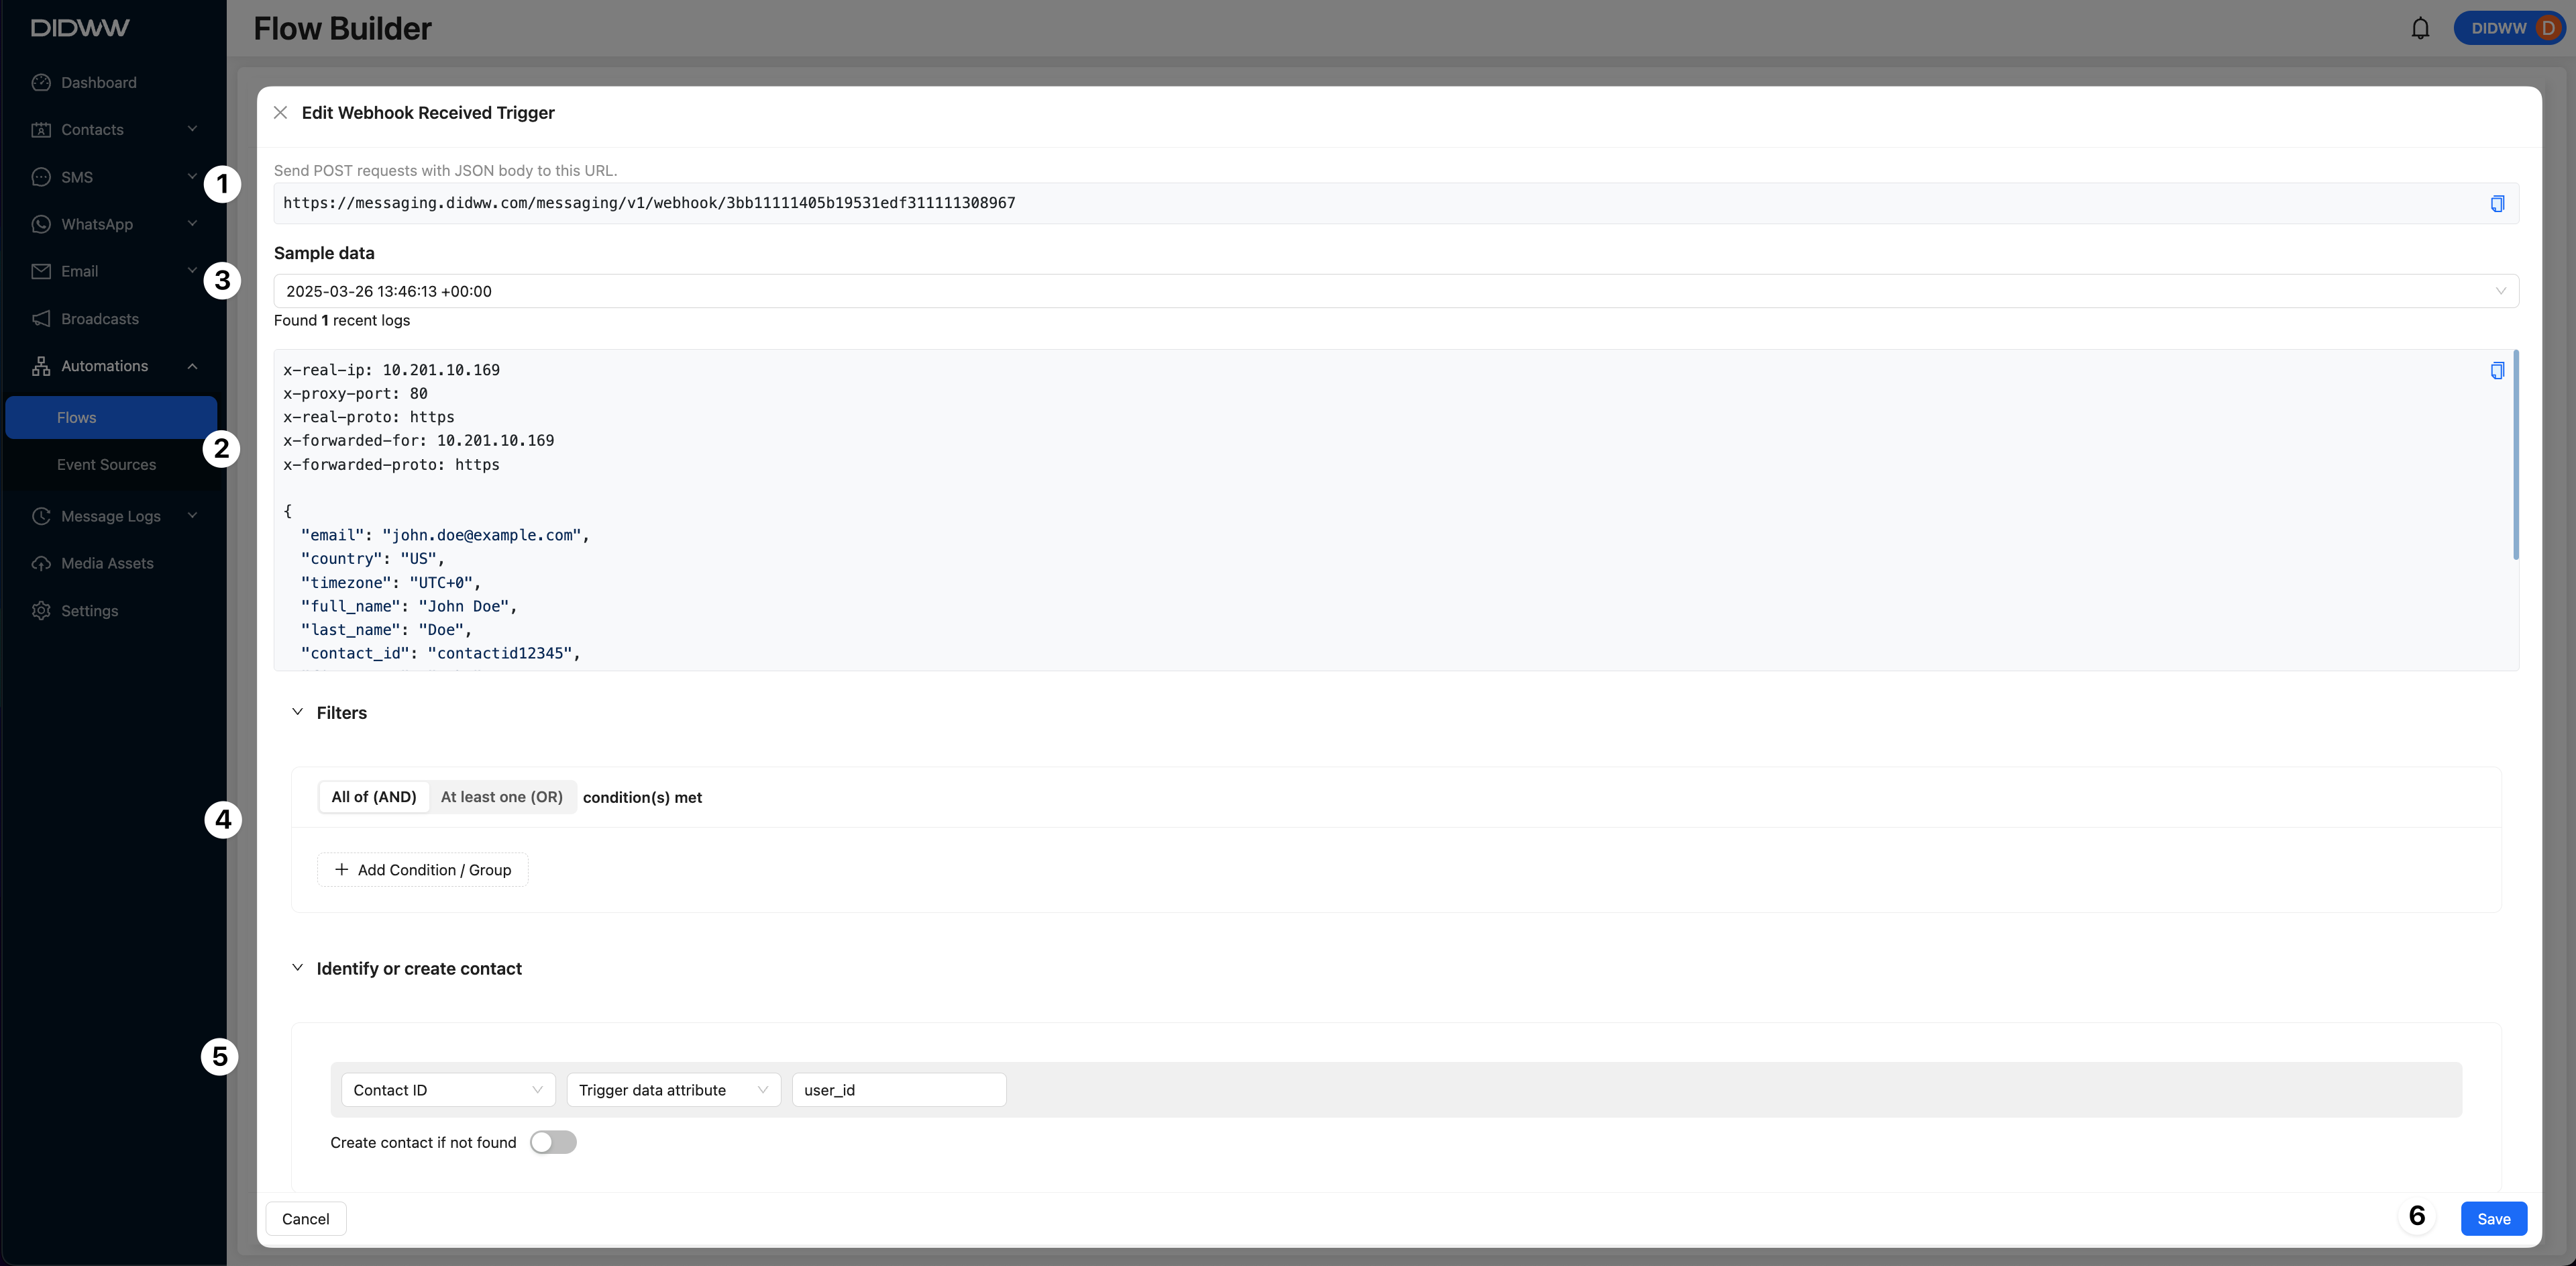Open the Sample data timestamp dropdown
Viewport: 2576px width, 1266px height.
pos(1395,291)
